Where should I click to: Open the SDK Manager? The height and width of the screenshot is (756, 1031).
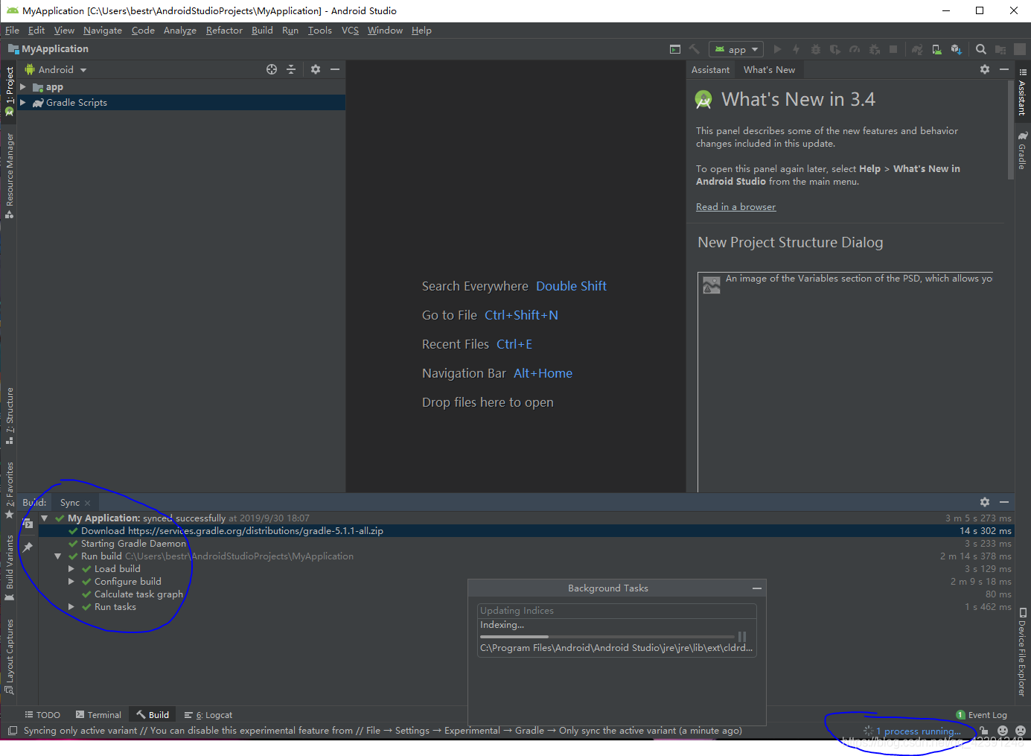coord(955,49)
